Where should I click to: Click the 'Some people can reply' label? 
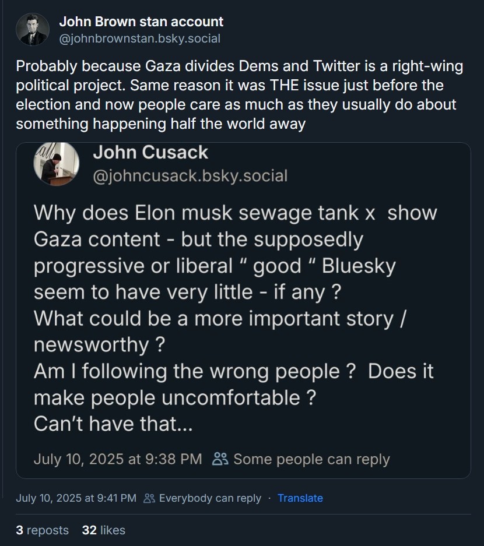(x=311, y=459)
